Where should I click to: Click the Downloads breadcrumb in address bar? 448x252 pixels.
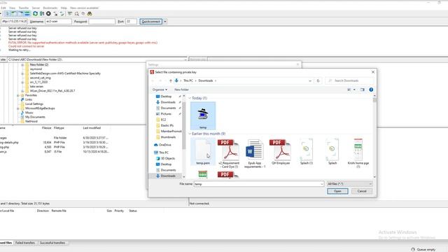[206, 81]
